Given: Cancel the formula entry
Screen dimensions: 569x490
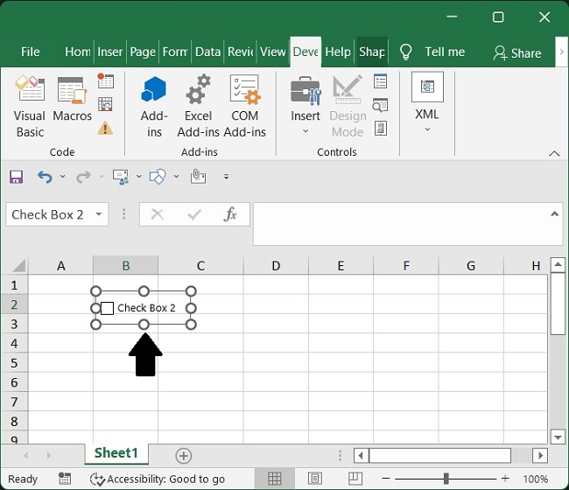Looking at the screenshot, I should click(x=157, y=214).
